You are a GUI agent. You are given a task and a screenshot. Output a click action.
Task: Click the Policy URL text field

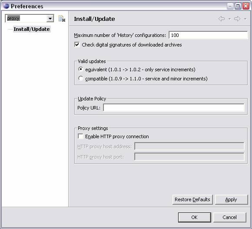tap(174, 107)
